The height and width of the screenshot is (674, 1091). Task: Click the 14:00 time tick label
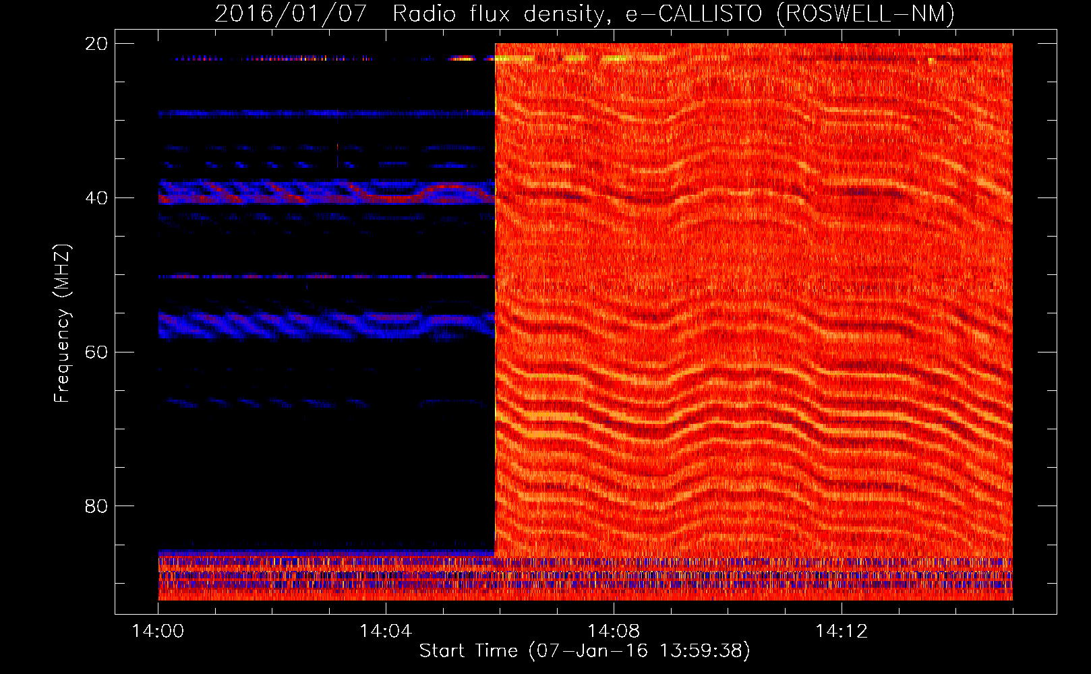[x=158, y=632]
